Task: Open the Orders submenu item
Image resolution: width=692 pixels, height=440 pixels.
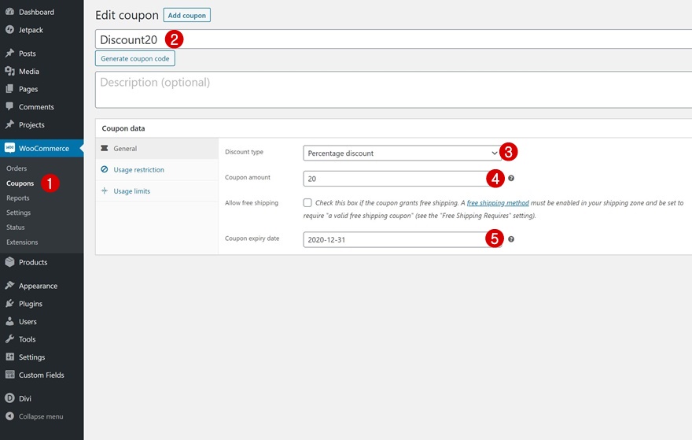Action: (17, 168)
